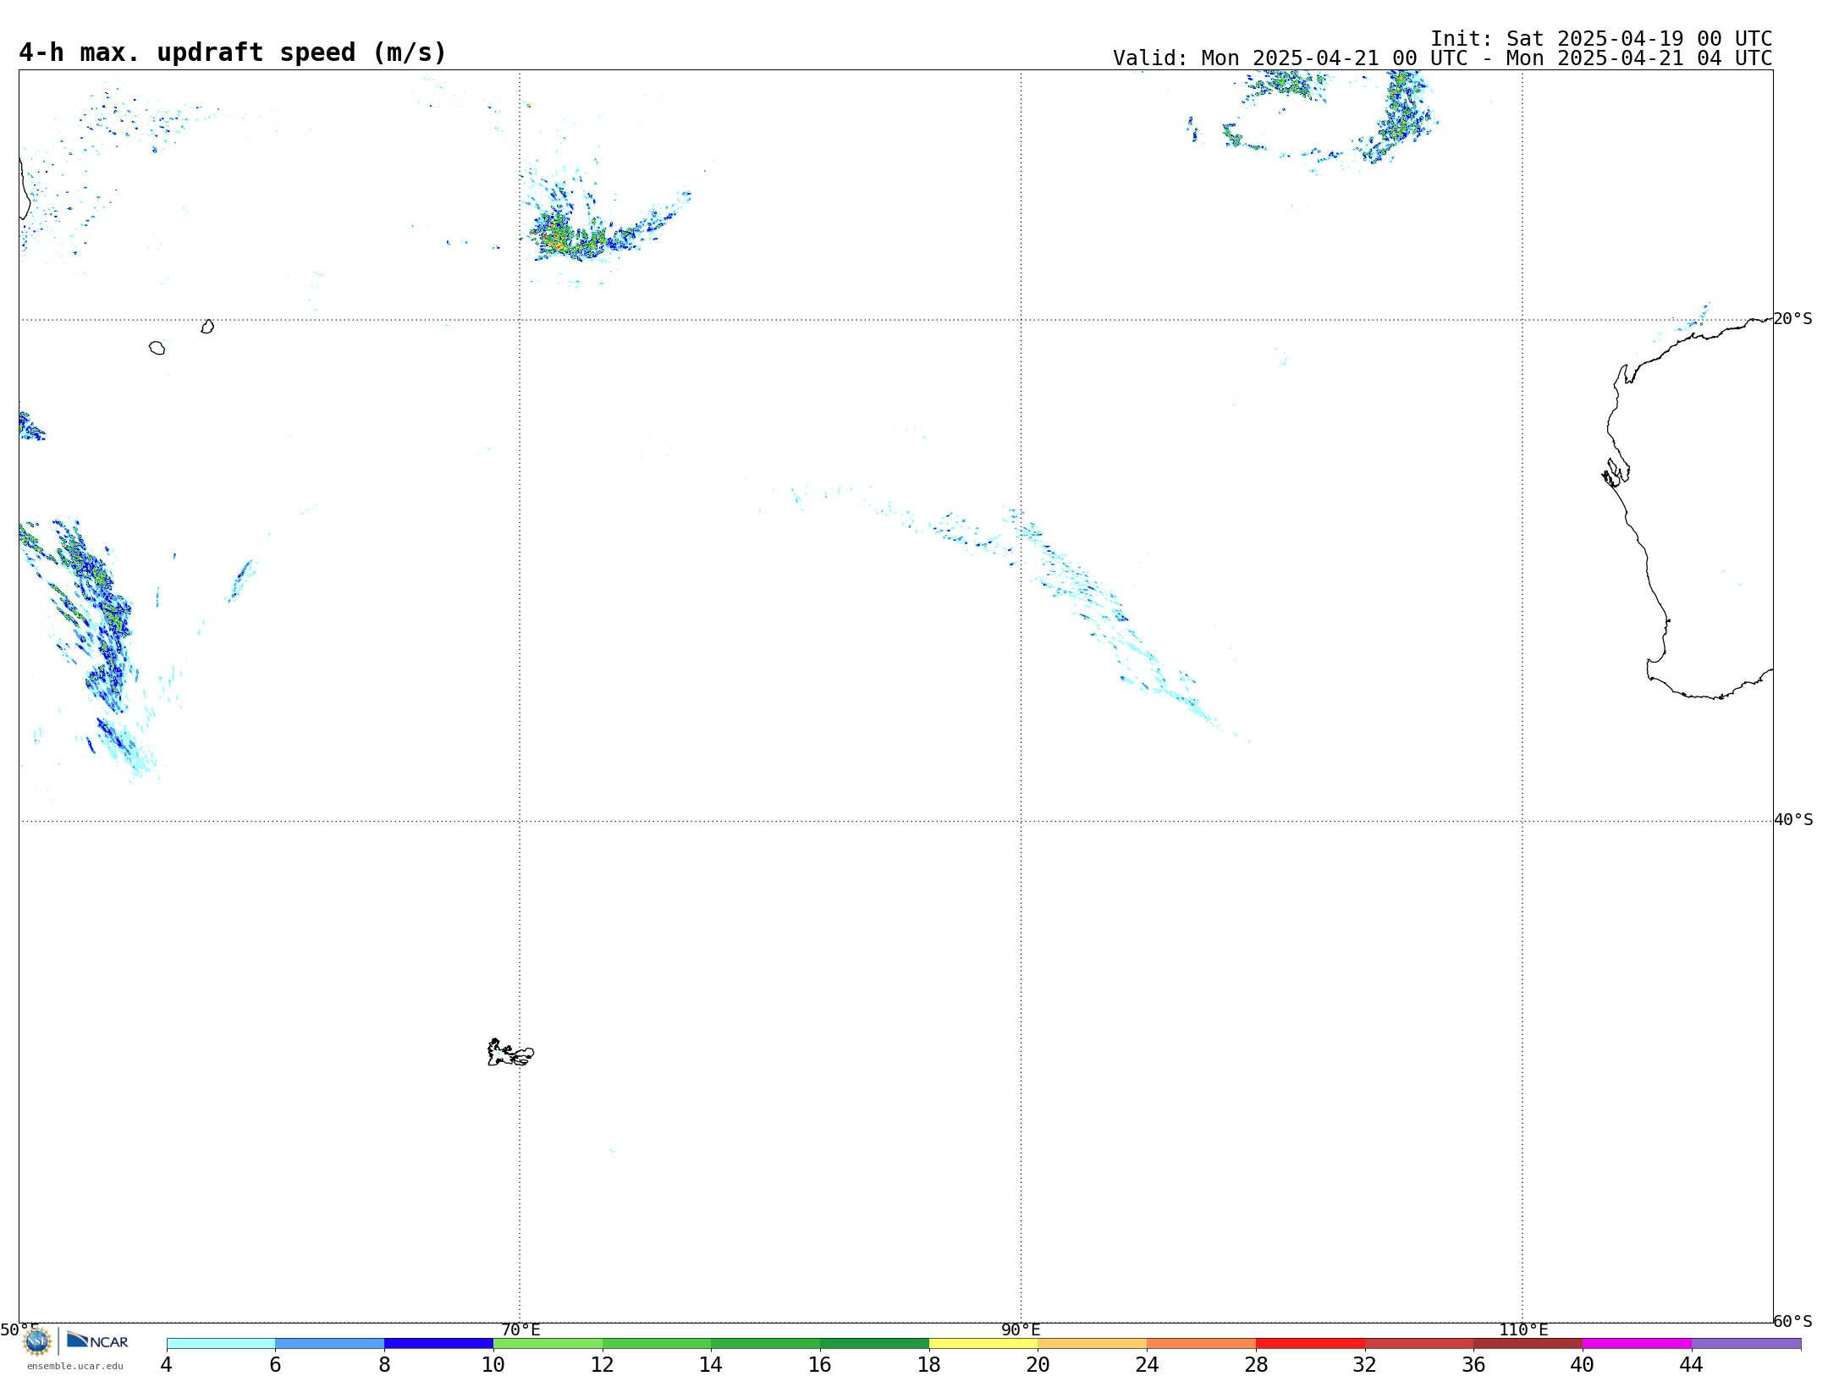Click the magenta 40-44 color swatch
The height and width of the screenshot is (1376, 1828).
(x=1637, y=1344)
